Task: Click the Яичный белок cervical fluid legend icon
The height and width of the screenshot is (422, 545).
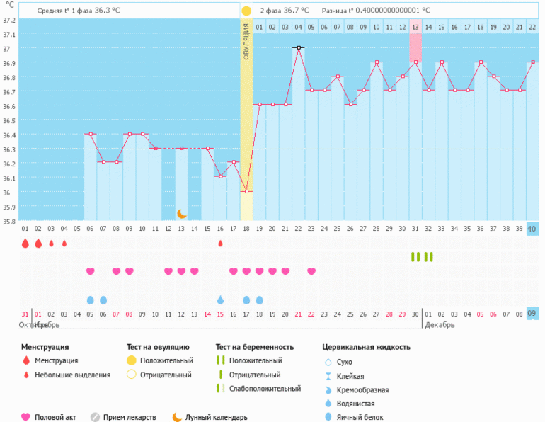Action: (328, 417)
